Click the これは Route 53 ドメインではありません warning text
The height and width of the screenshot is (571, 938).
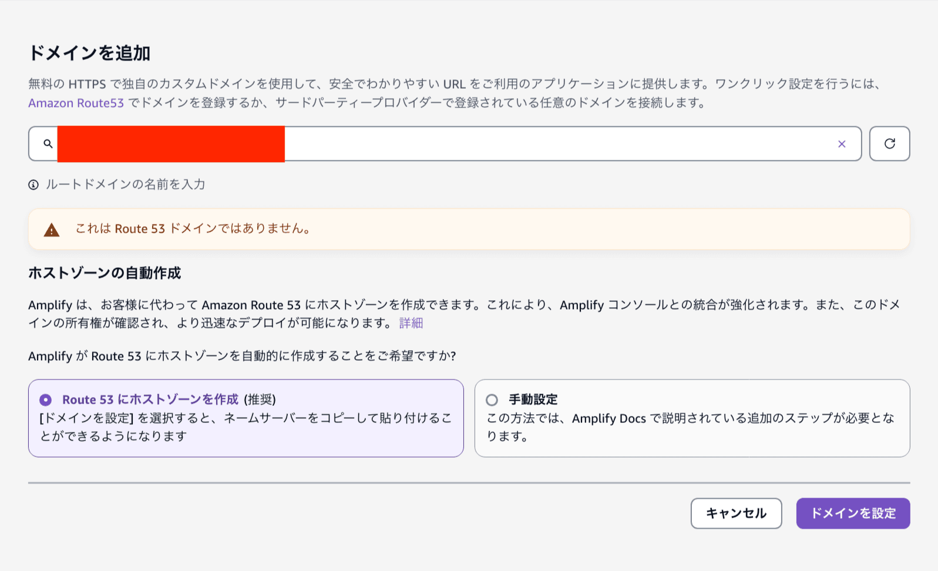193,229
